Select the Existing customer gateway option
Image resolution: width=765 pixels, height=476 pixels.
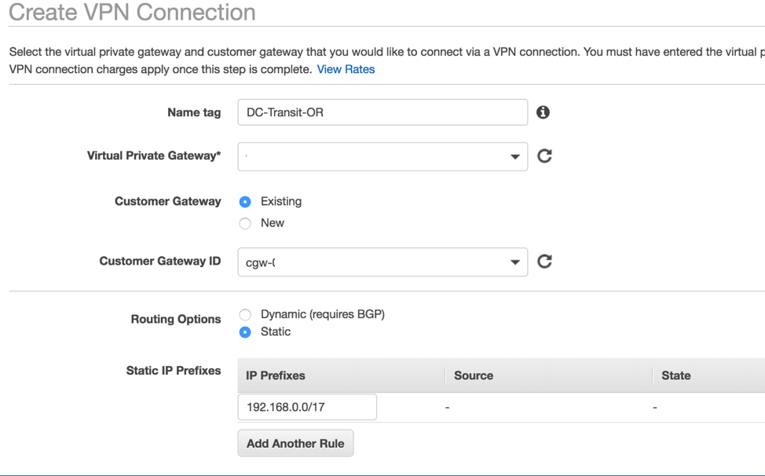tap(245, 202)
